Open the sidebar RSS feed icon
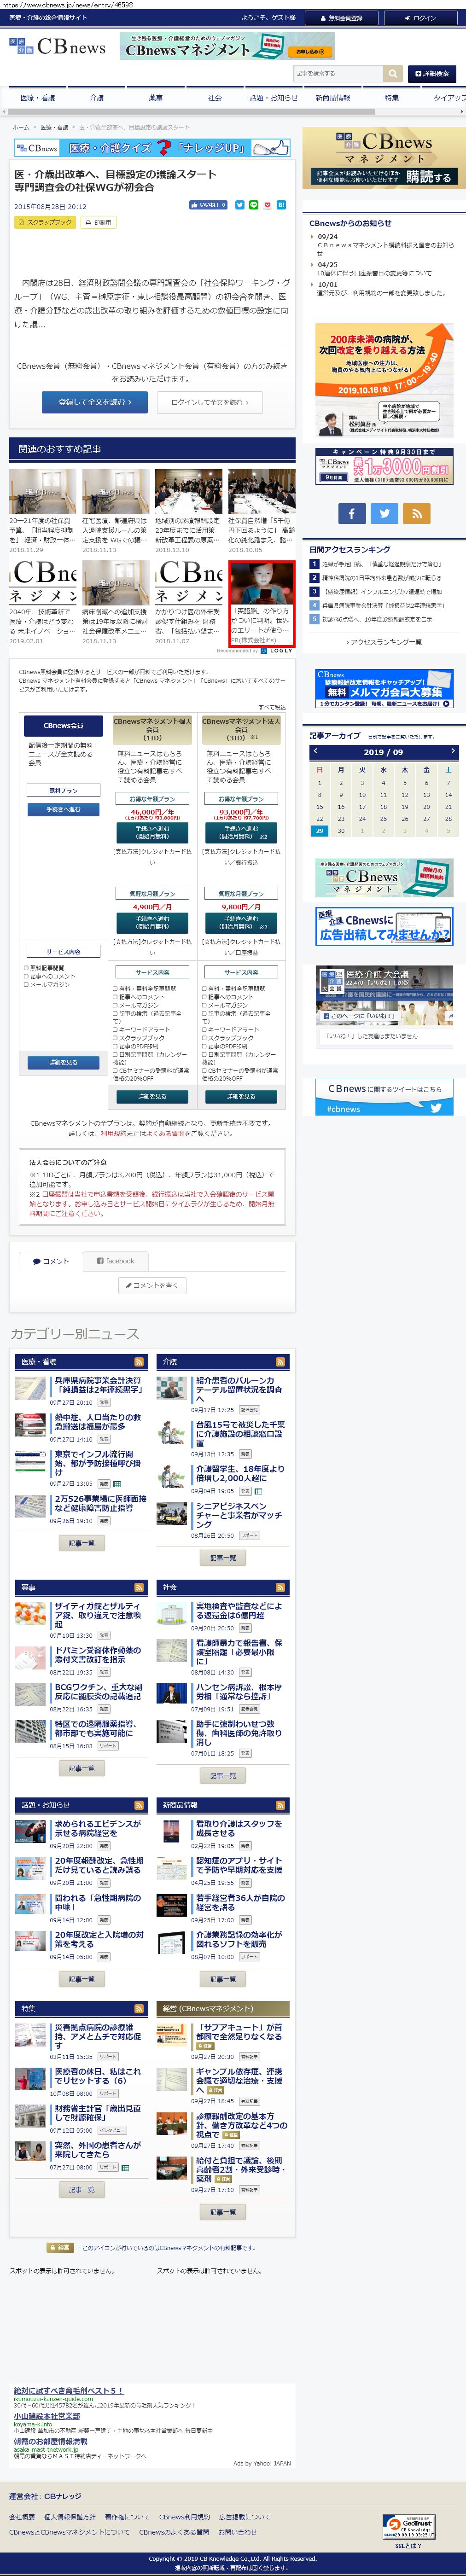This screenshot has height=2576, width=466. tap(417, 513)
